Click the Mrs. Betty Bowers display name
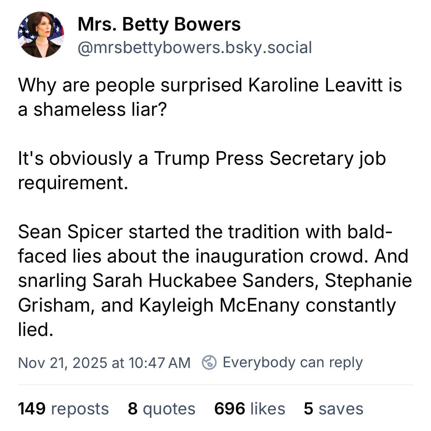 click(159, 25)
